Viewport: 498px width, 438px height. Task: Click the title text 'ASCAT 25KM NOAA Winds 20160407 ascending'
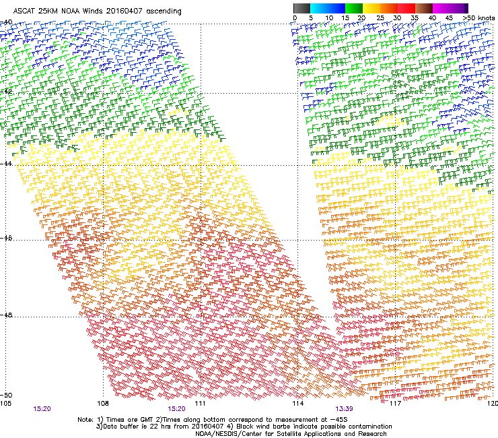coord(97,11)
